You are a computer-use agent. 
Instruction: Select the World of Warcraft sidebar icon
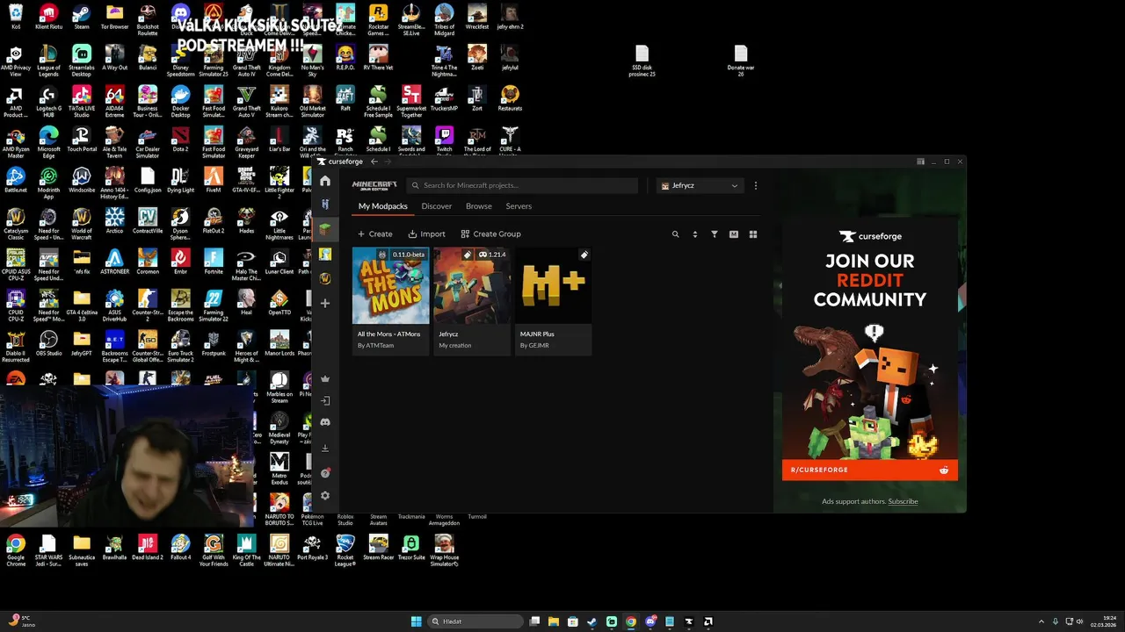coord(325,278)
